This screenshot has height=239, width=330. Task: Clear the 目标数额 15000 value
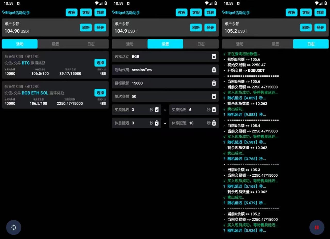pyautogui.click(x=214, y=83)
